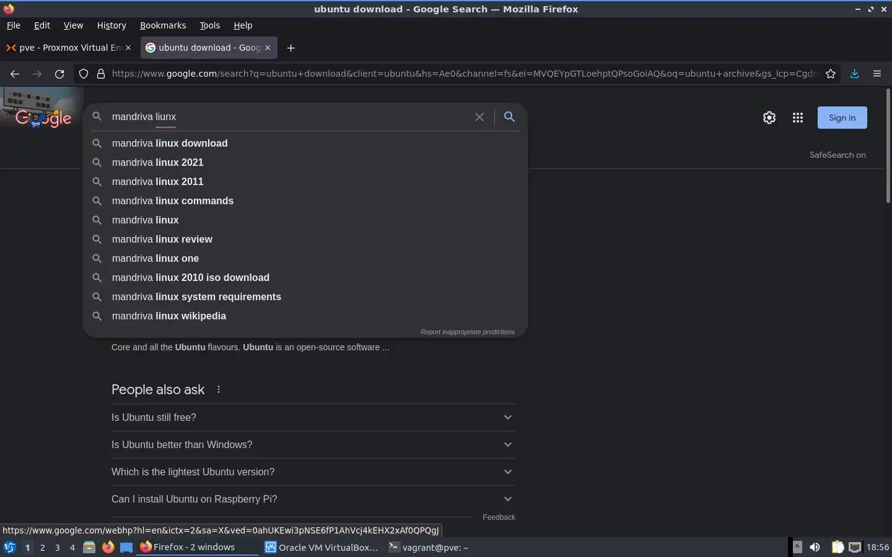Click the show desktop icon in taskbar
Image resolution: width=892 pixels, height=557 pixels.
coord(126,547)
